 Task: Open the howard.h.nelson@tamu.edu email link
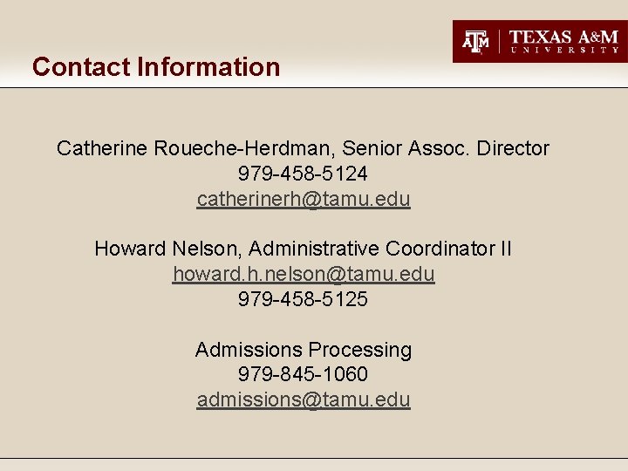point(304,274)
